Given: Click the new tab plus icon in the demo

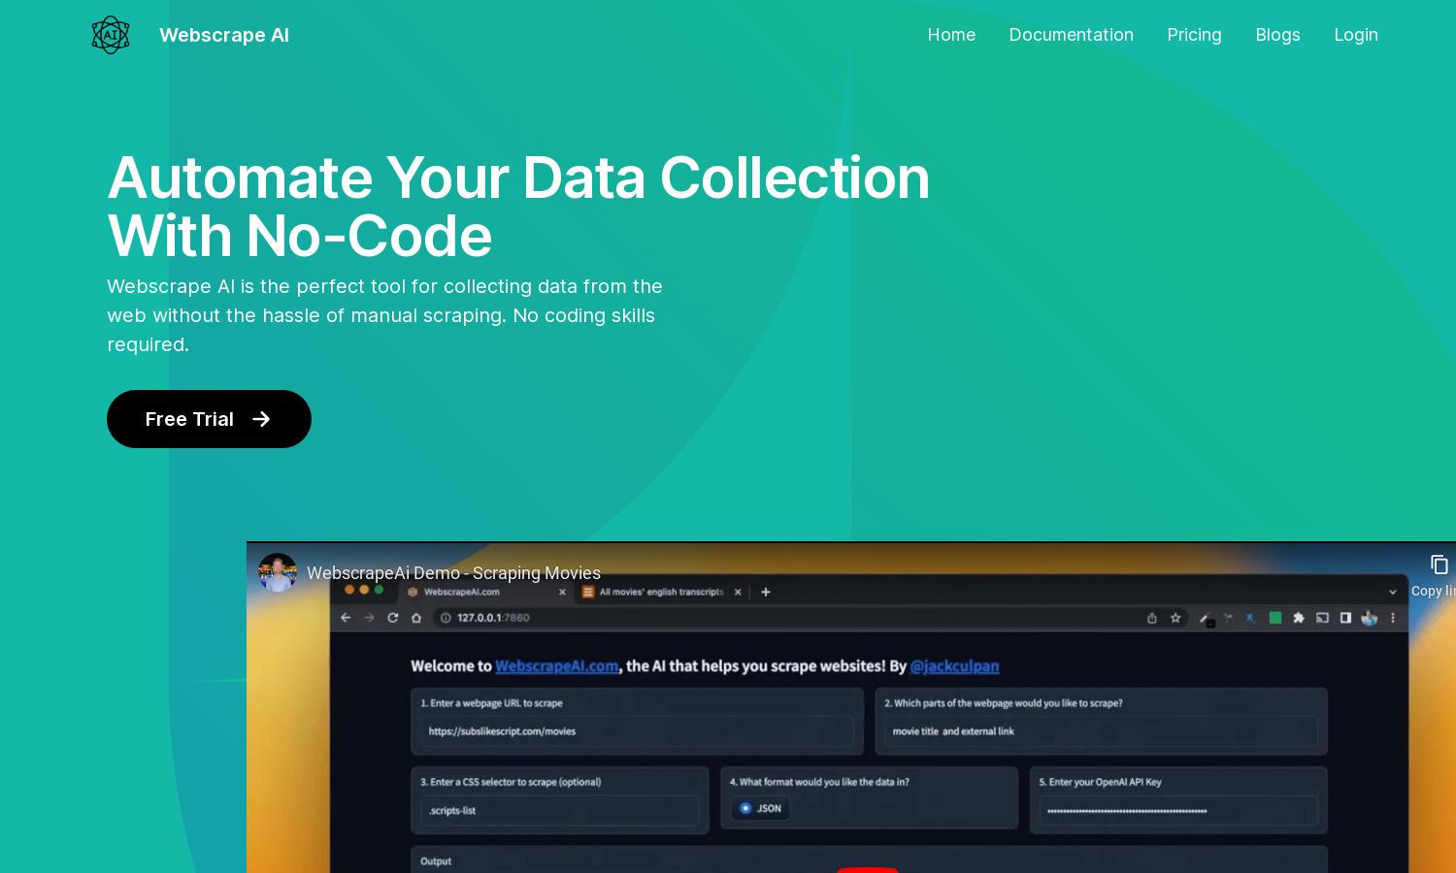Looking at the screenshot, I should click(x=766, y=592).
